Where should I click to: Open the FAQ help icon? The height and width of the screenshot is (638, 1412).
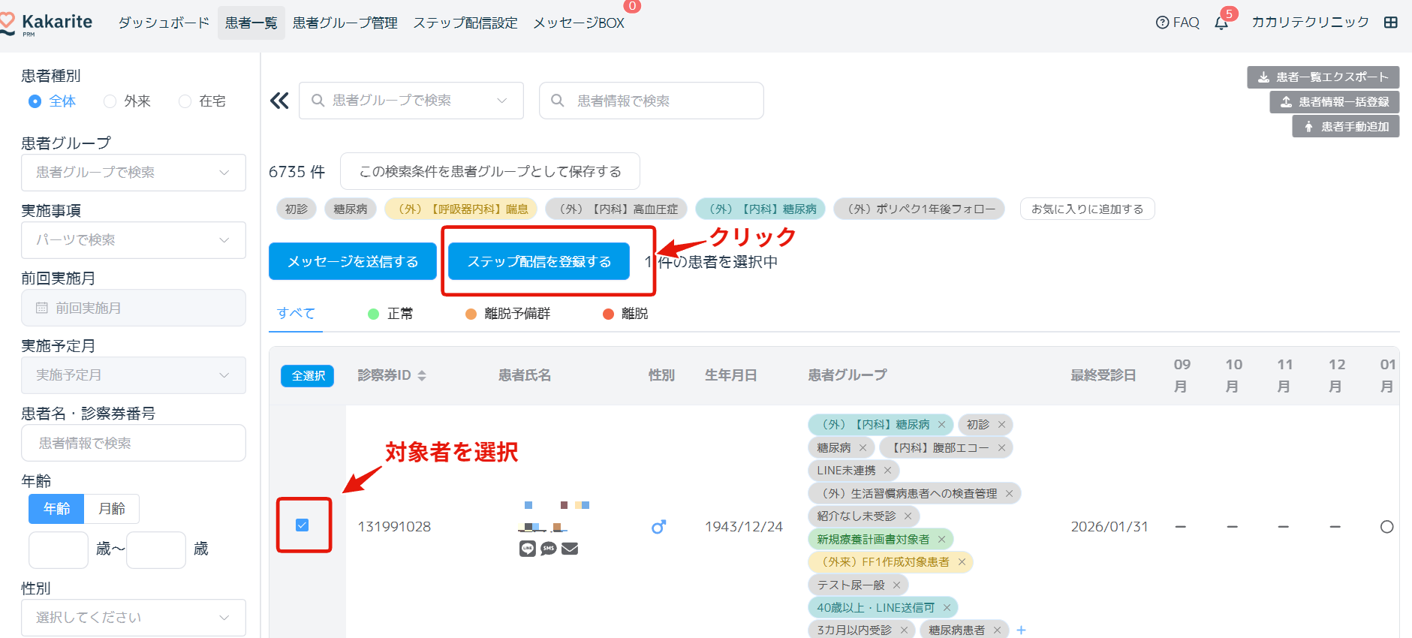[1162, 23]
